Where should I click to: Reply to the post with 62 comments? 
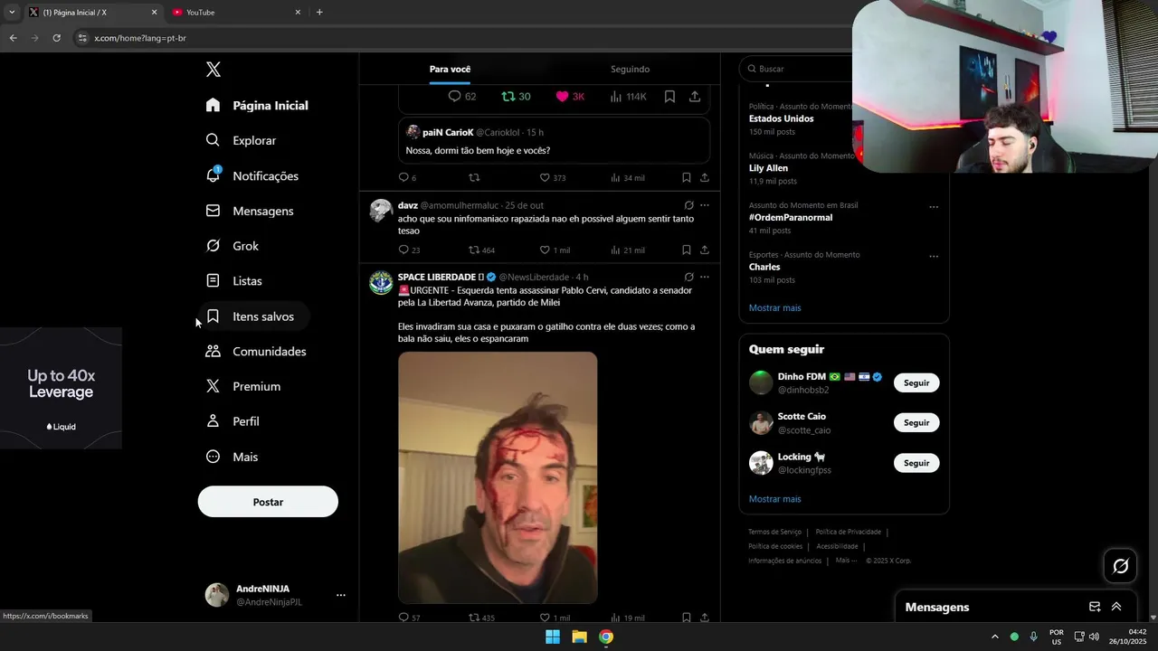(462, 96)
